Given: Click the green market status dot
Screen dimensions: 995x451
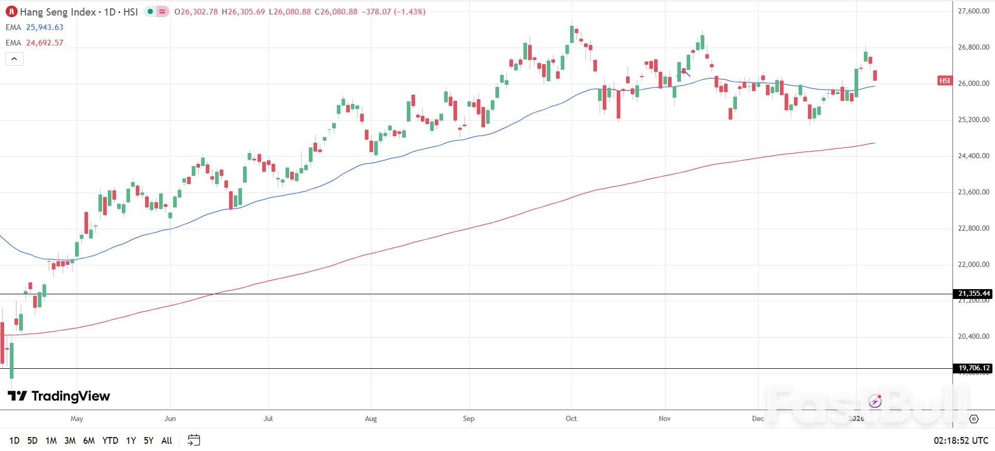Looking at the screenshot, I should click(x=150, y=11).
